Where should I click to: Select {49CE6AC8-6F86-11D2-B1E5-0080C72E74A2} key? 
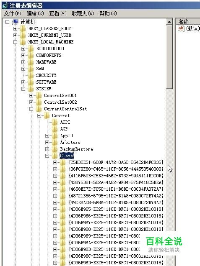coord(116,202)
